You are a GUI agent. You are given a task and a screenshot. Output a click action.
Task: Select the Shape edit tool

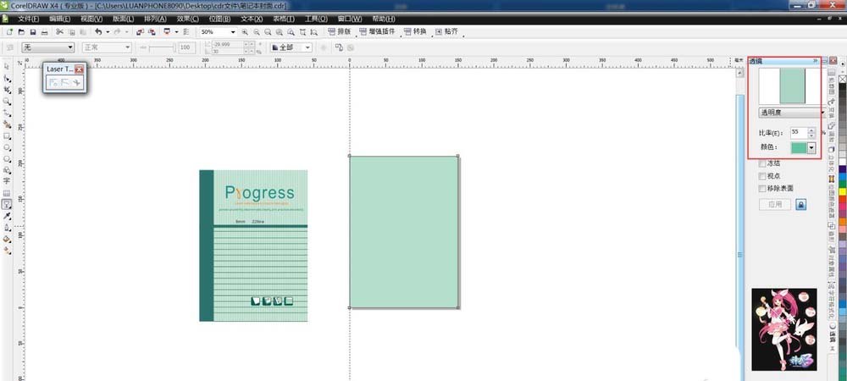pos(7,78)
